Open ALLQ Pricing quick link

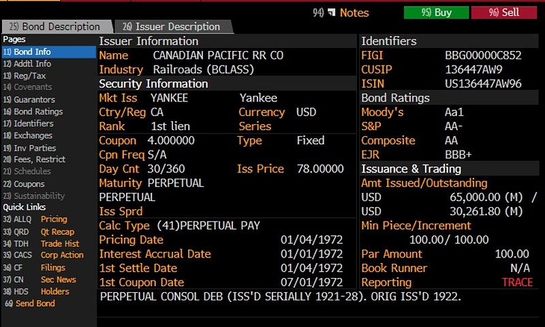[35, 219]
